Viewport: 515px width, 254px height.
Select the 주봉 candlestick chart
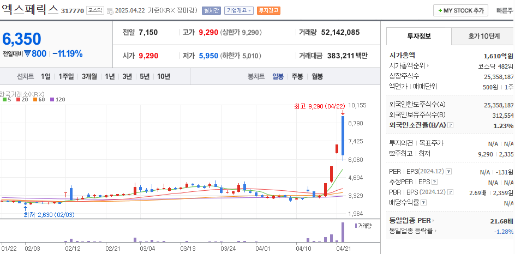(297, 77)
